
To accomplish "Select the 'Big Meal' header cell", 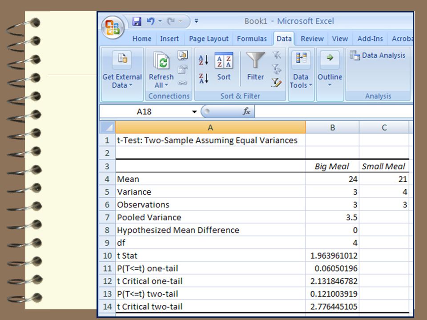I will (332, 166).
